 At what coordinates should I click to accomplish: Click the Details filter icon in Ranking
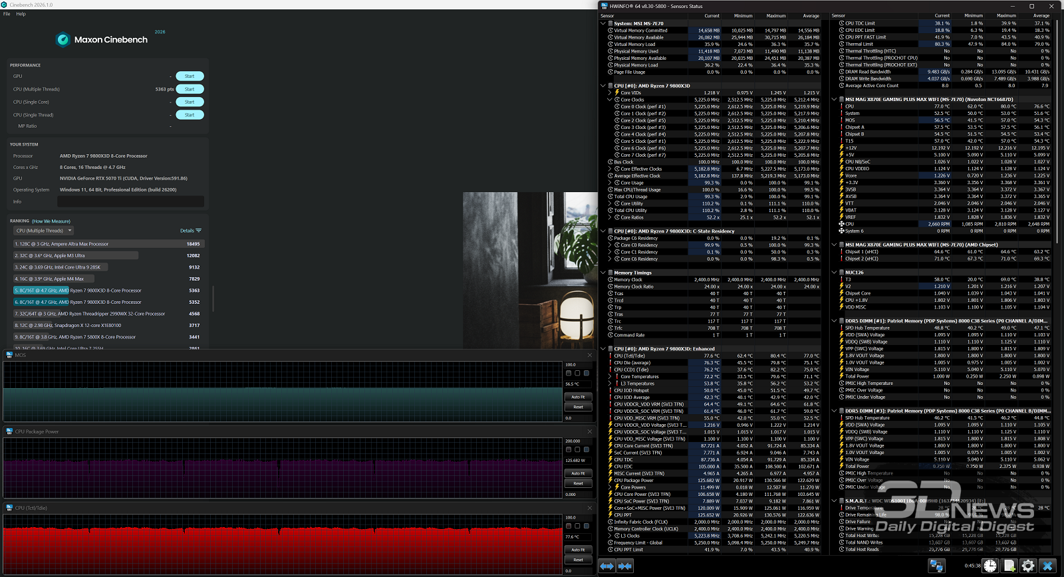[x=198, y=231]
